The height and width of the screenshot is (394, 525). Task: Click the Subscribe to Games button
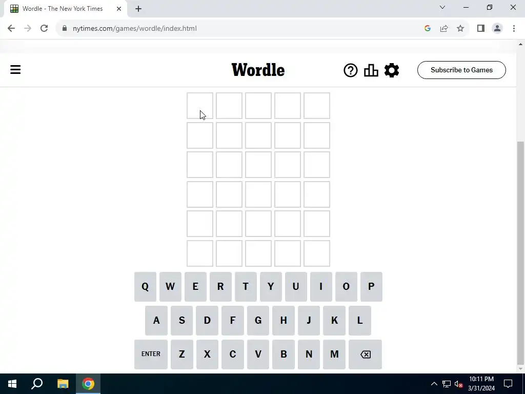click(x=461, y=70)
